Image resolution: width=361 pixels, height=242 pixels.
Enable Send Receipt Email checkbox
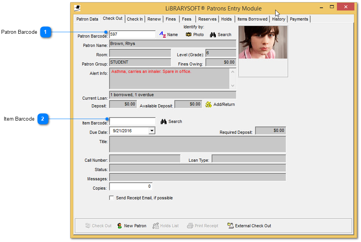pyautogui.click(x=112, y=198)
